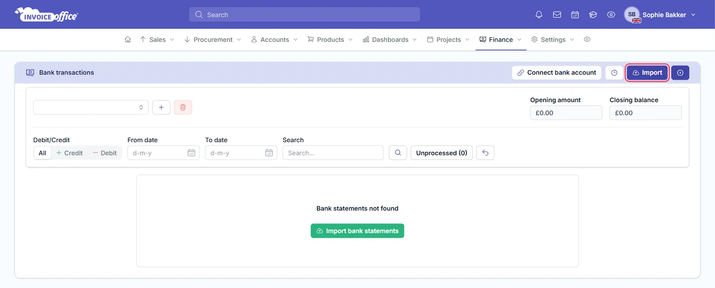Open the calendar icon in header
Image resolution: width=715 pixels, height=288 pixels.
coord(575,15)
